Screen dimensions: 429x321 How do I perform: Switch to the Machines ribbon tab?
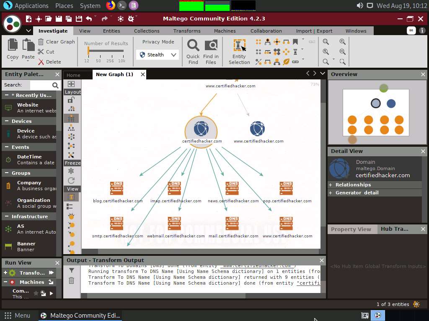click(x=225, y=31)
